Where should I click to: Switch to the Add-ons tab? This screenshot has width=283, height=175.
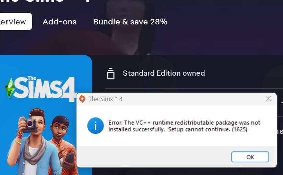click(59, 22)
